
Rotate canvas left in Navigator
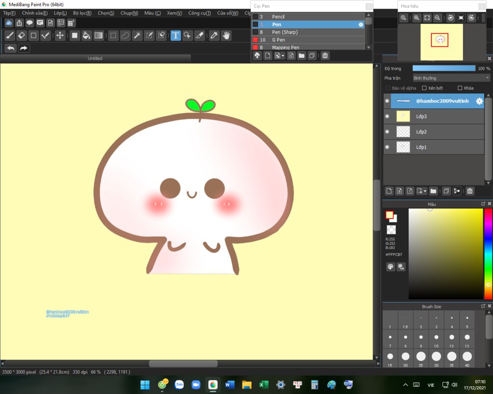tap(451, 18)
